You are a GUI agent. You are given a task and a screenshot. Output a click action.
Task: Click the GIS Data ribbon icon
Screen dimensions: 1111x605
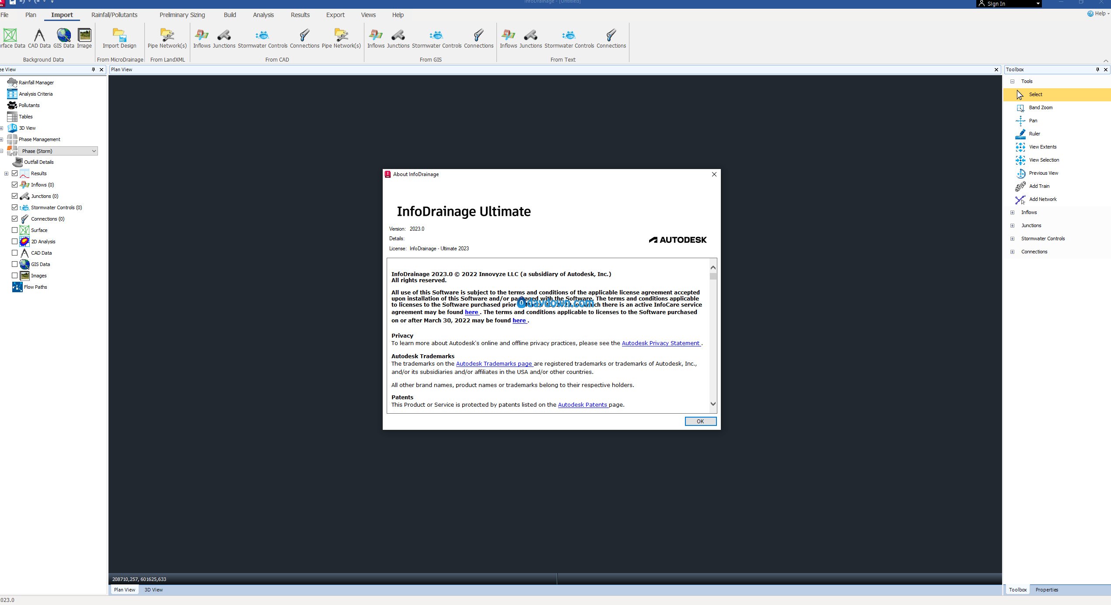(64, 38)
